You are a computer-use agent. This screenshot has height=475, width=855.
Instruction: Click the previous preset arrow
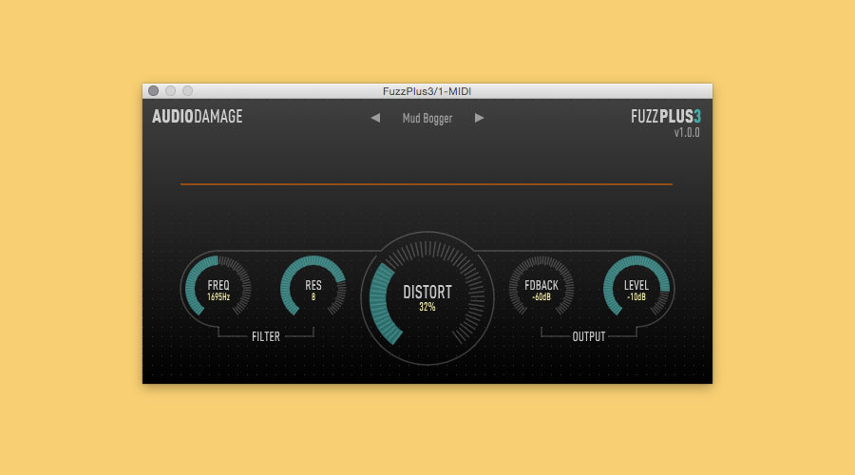(x=375, y=118)
